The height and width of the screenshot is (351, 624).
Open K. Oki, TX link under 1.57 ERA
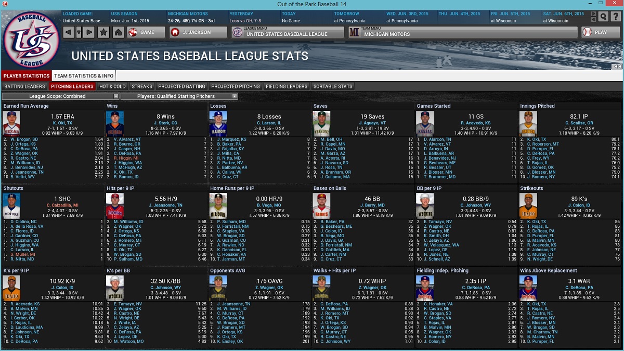(x=62, y=123)
